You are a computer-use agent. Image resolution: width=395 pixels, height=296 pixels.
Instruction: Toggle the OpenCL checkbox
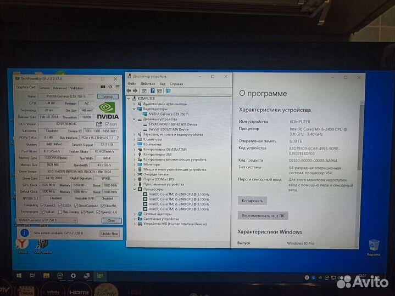[x=42, y=206]
